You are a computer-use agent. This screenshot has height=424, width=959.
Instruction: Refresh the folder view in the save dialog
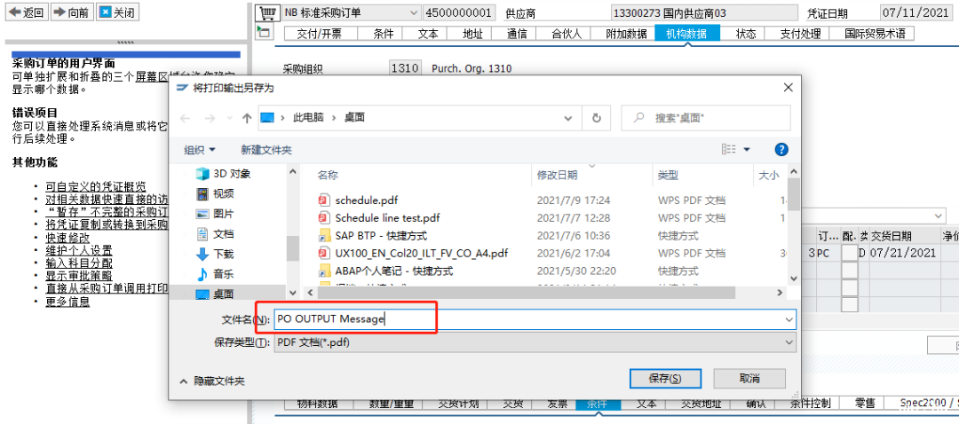click(597, 118)
